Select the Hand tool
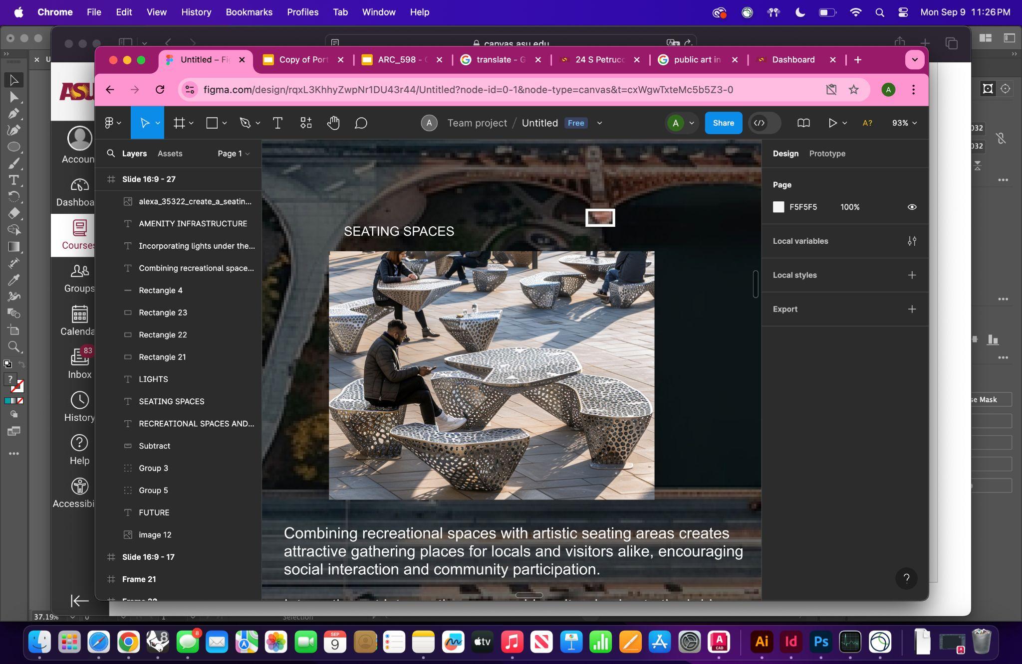1022x664 pixels. (333, 123)
